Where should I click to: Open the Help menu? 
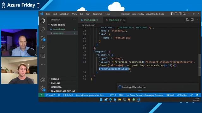click(x=107, y=14)
